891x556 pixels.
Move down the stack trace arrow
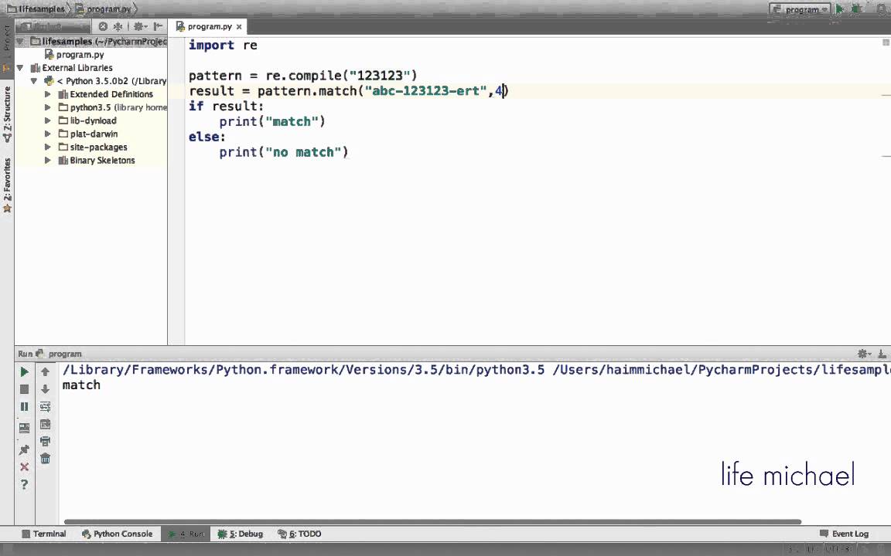point(46,389)
